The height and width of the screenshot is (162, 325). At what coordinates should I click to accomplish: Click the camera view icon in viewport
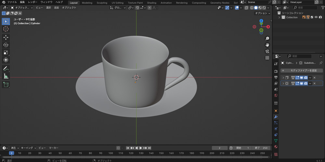click(267, 51)
